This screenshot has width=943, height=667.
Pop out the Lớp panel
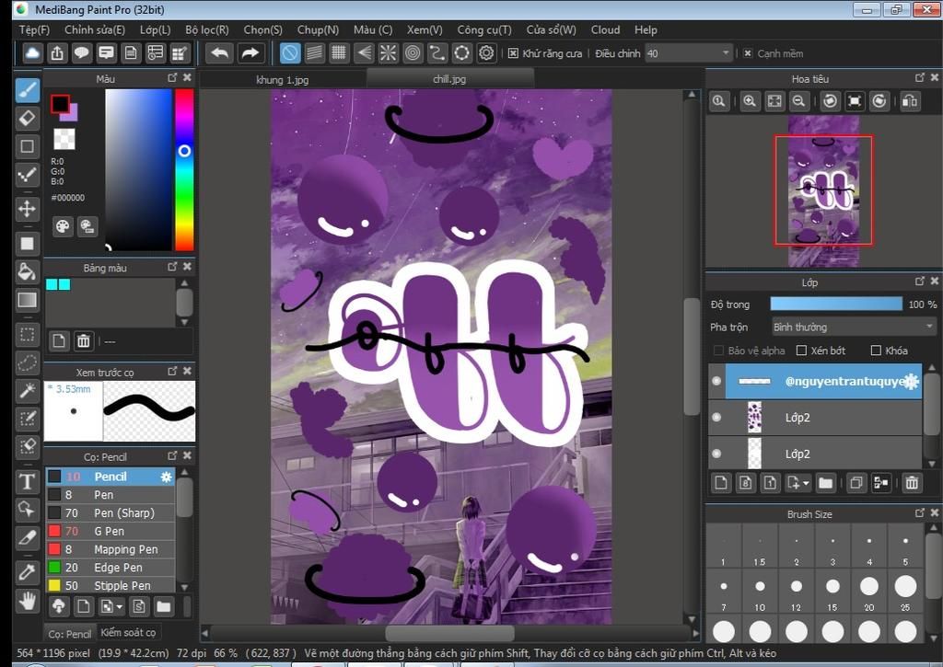[919, 282]
